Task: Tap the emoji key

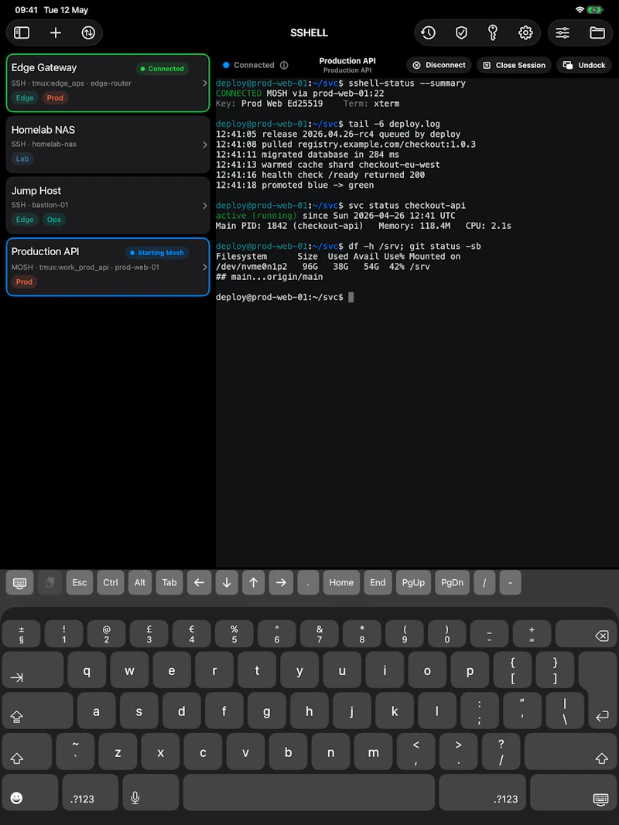Action: click(30, 793)
